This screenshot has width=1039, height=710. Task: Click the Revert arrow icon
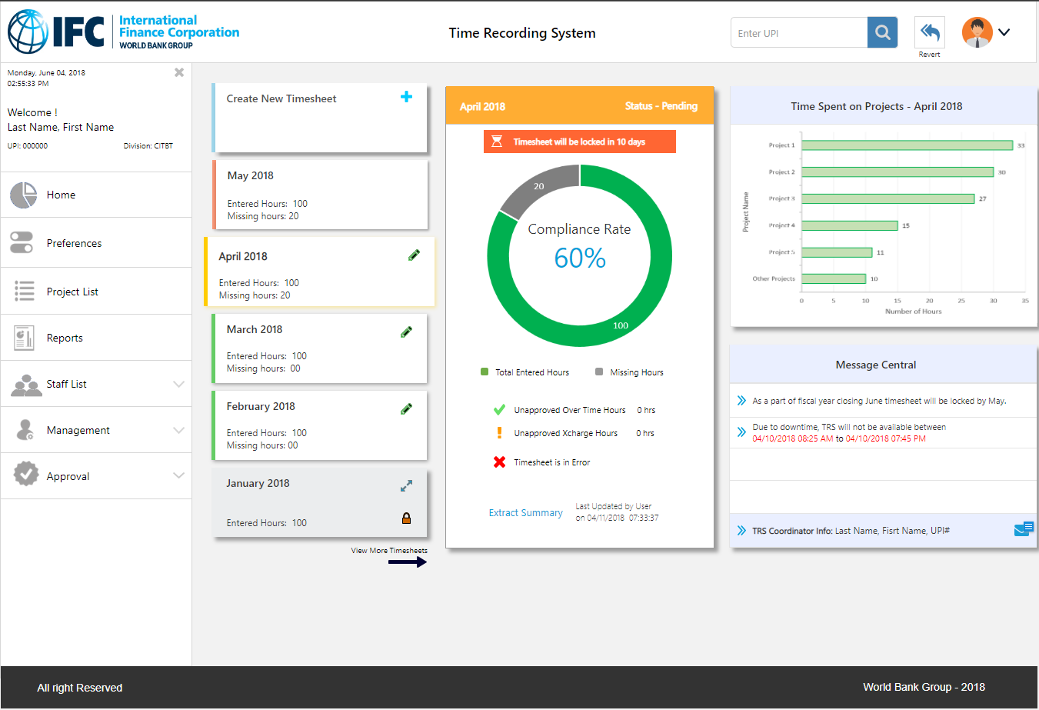click(929, 32)
